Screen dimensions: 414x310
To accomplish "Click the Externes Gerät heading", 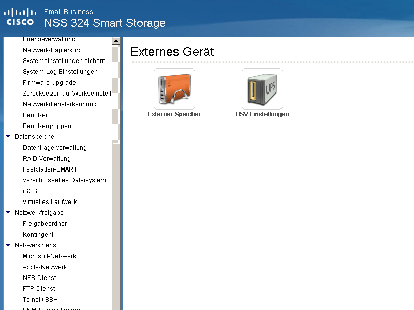I will pyautogui.click(x=172, y=51).
